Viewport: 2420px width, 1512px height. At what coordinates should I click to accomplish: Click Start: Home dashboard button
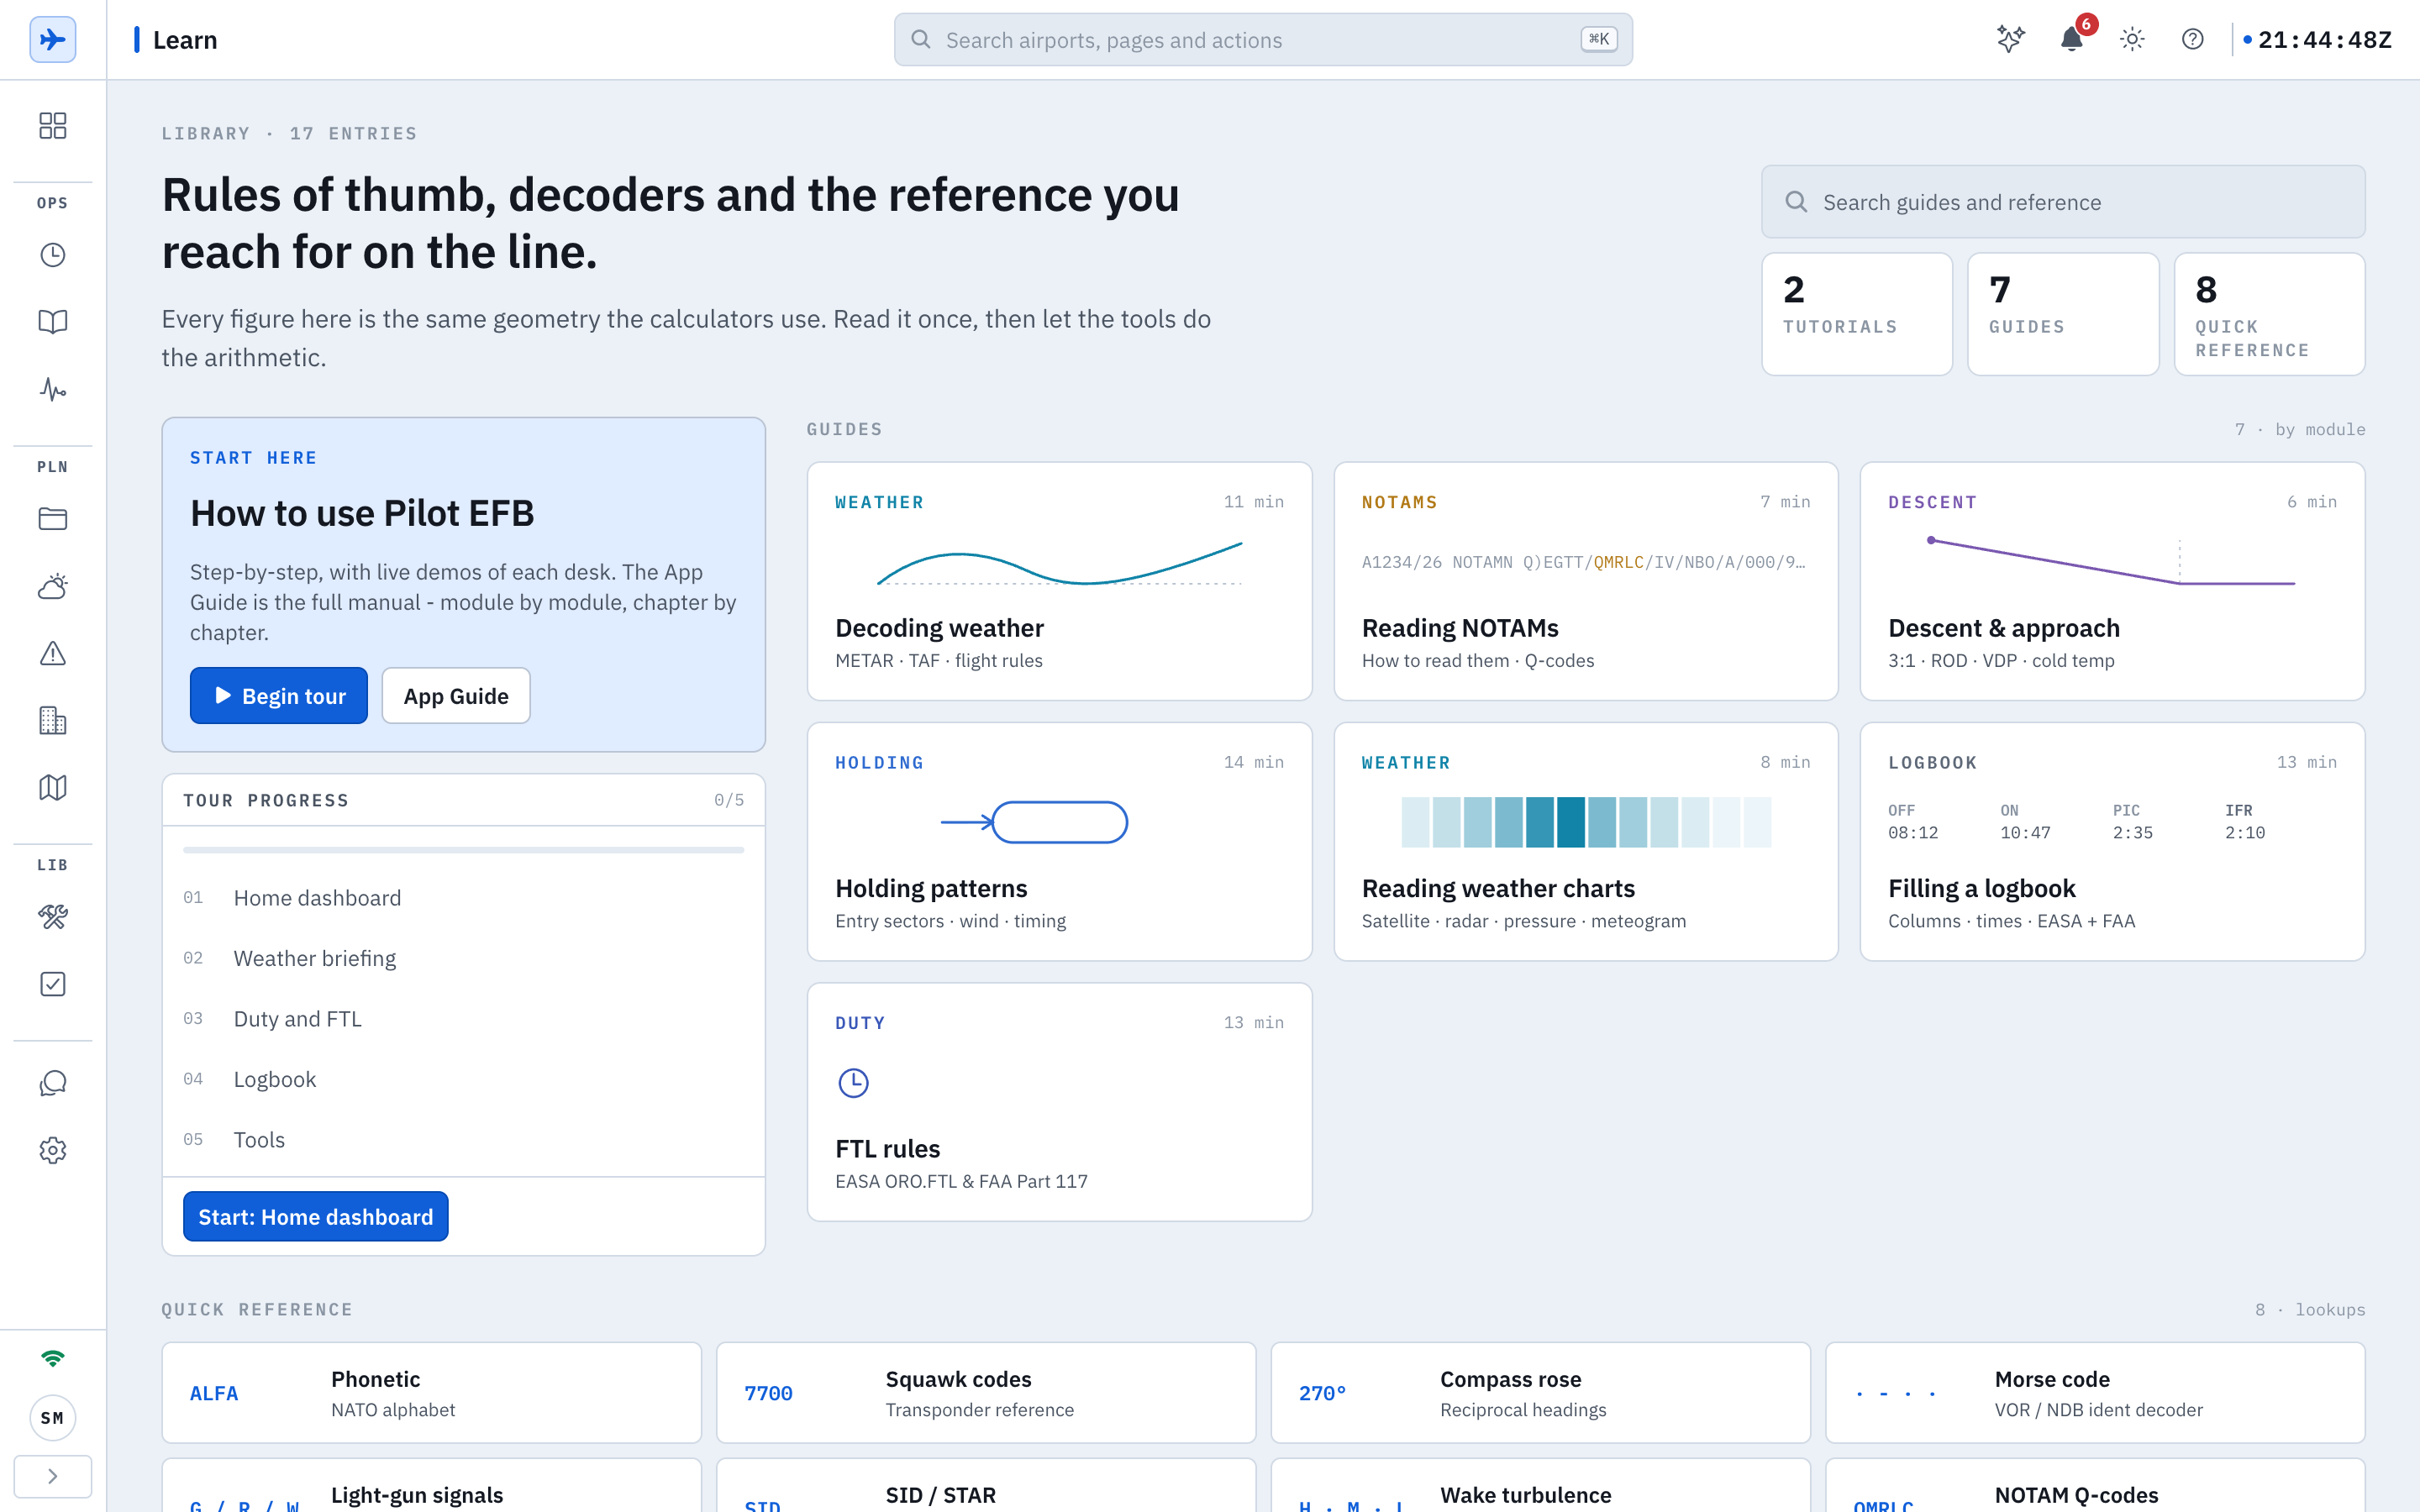point(316,1217)
